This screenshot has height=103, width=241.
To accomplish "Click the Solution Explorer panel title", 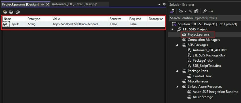I will (182, 5).
